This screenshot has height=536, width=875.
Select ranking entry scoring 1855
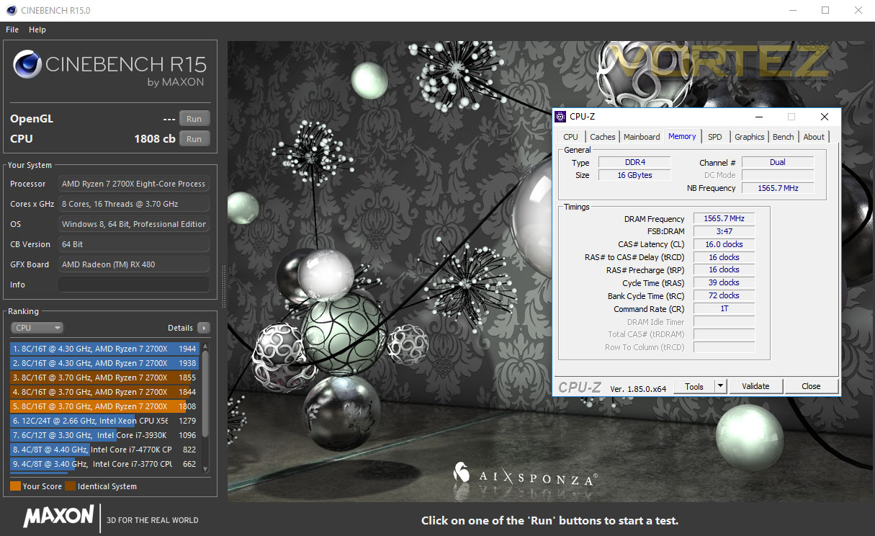tap(105, 378)
